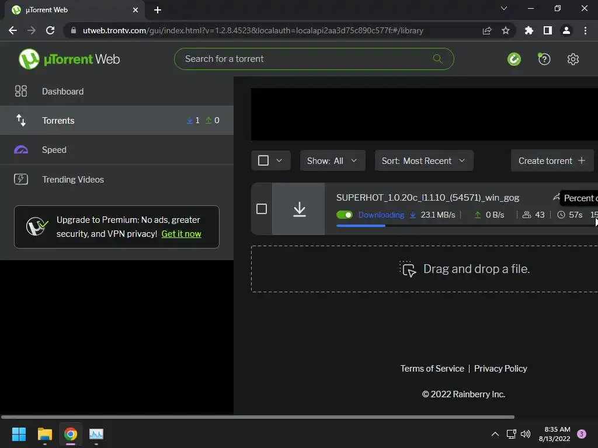
Task: Close the µTorrent Web tab
Action: point(135,10)
